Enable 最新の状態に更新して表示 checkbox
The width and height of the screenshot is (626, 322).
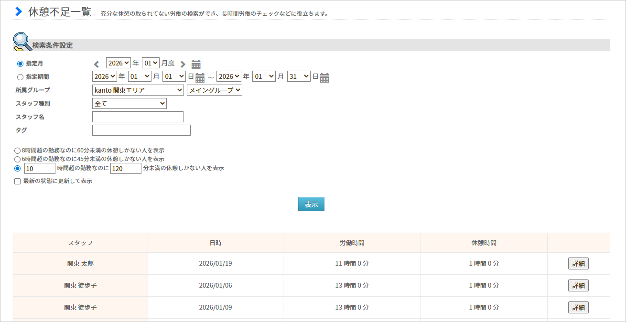(18, 182)
